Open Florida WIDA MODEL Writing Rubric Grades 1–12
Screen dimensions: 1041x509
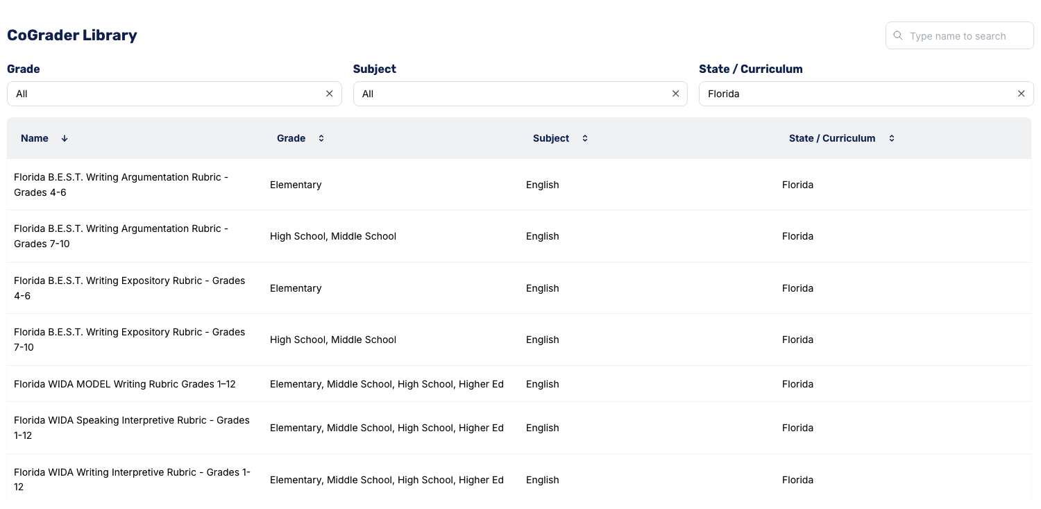pyautogui.click(x=124, y=383)
